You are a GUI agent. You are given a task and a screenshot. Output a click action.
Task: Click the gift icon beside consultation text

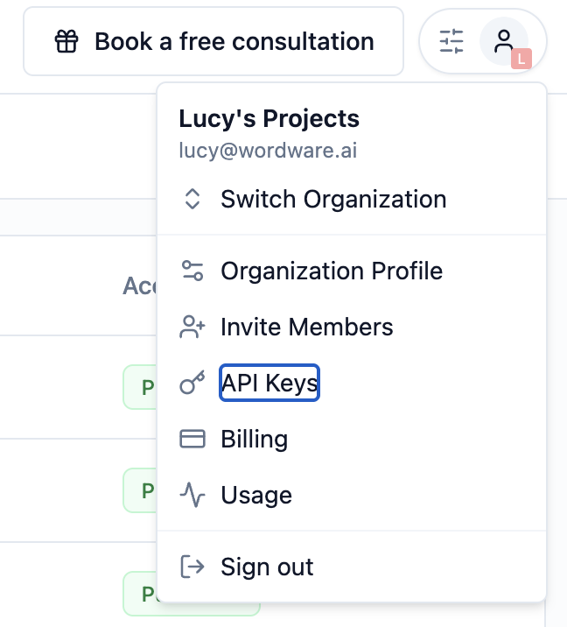click(x=66, y=41)
